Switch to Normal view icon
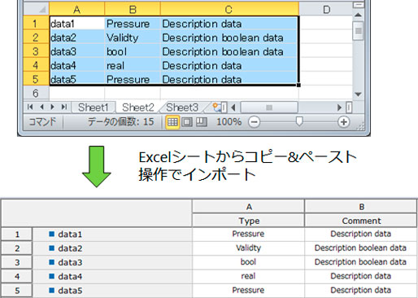The width and height of the screenshot is (418, 298). pos(172,122)
